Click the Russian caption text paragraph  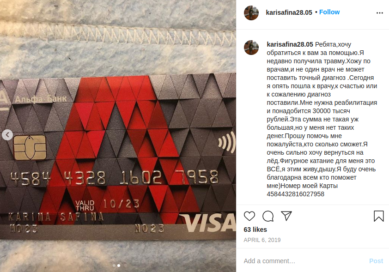pyautogui.click(x=322, y=119)
